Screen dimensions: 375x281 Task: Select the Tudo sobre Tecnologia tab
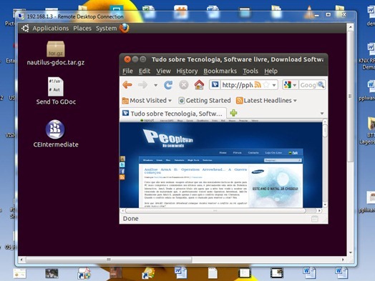click(x=173, y=113)
